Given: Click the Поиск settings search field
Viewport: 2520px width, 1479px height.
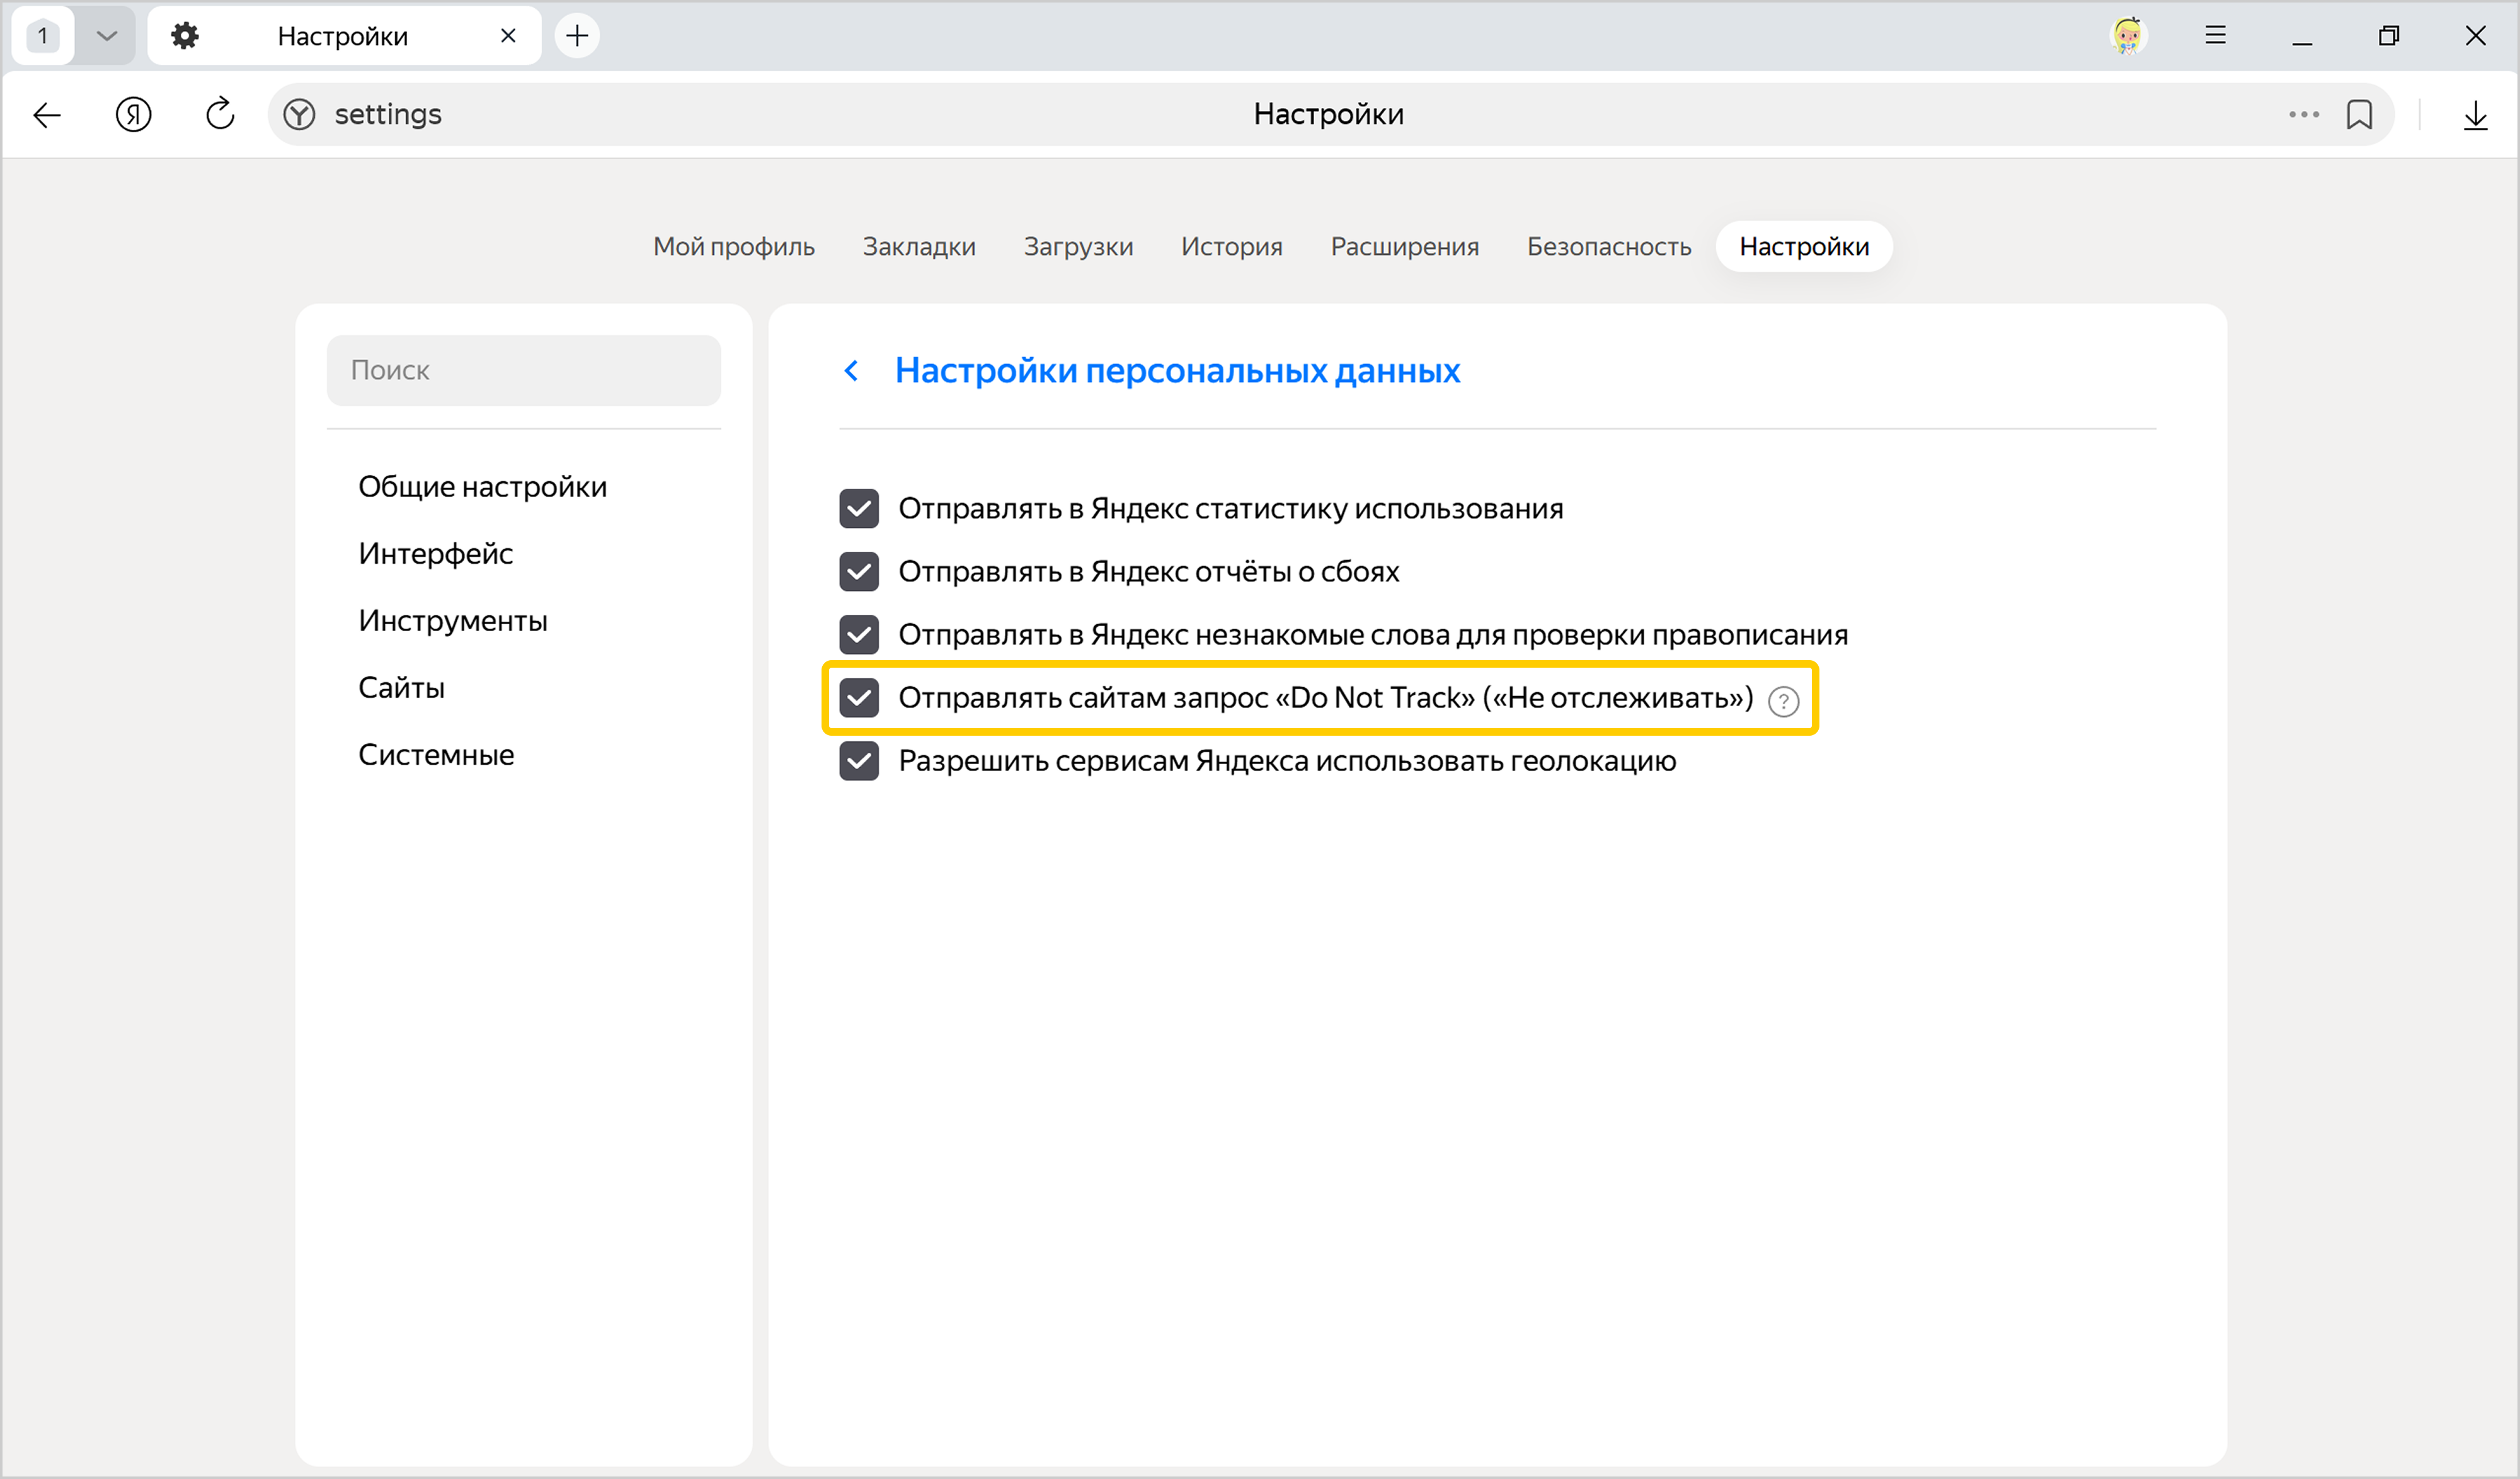Looking at the screenshot, I should (523, 370).
